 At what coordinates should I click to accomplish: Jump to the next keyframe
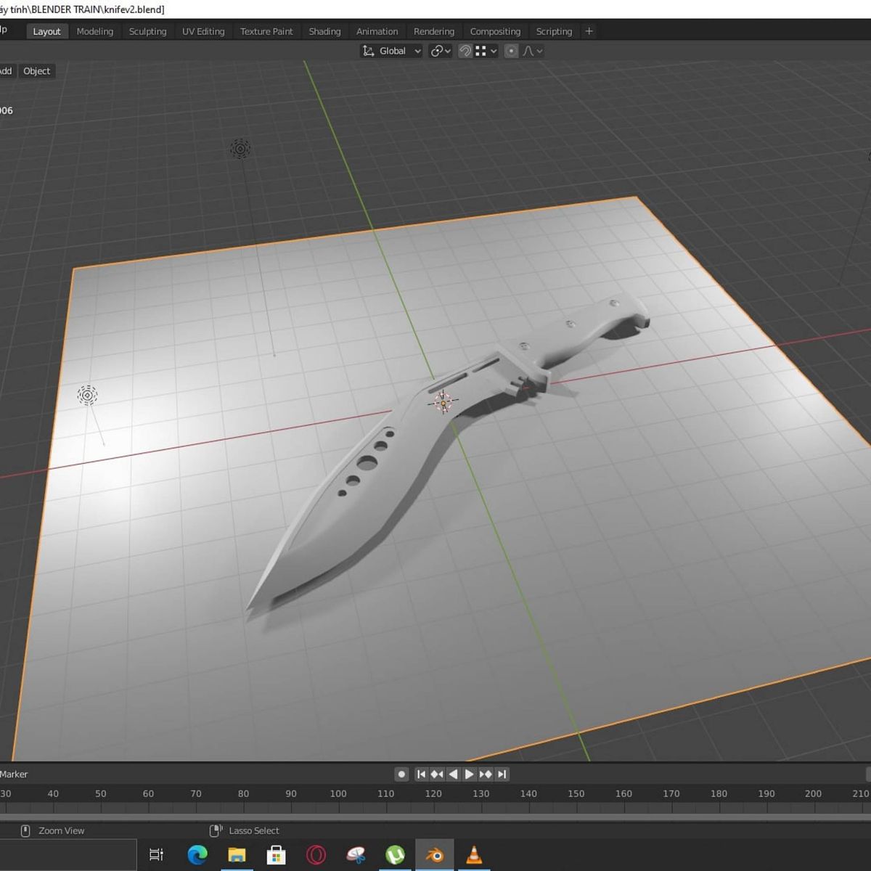pos(486,774)
